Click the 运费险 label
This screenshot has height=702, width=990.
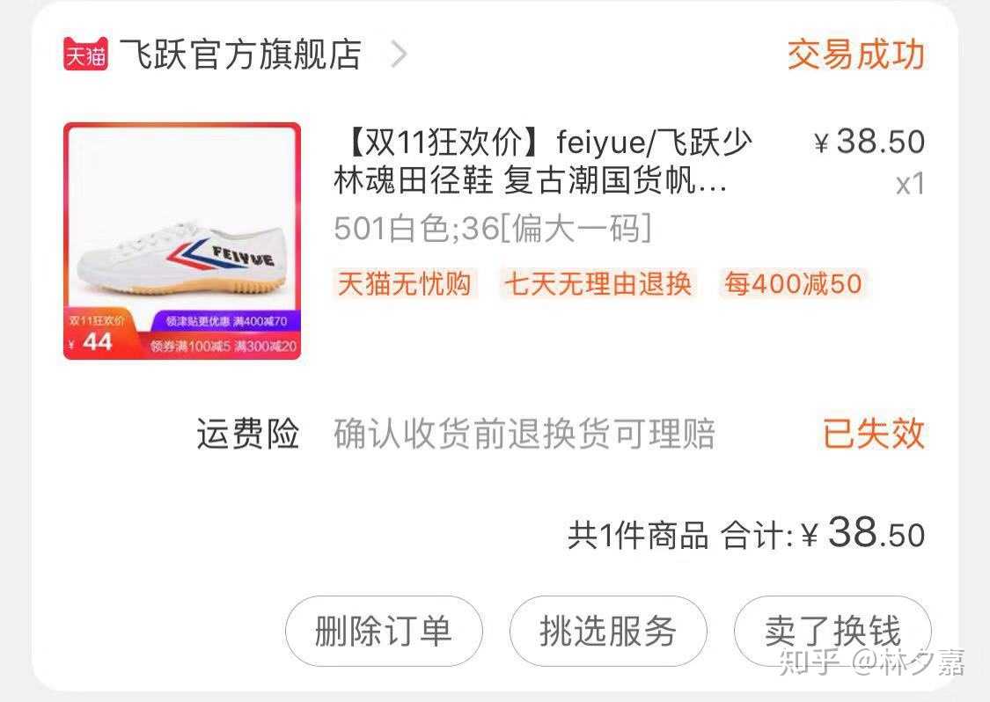247,434
